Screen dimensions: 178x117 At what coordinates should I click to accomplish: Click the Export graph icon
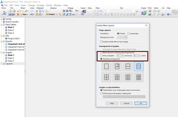pyautogui.click(x=144, y=12)
